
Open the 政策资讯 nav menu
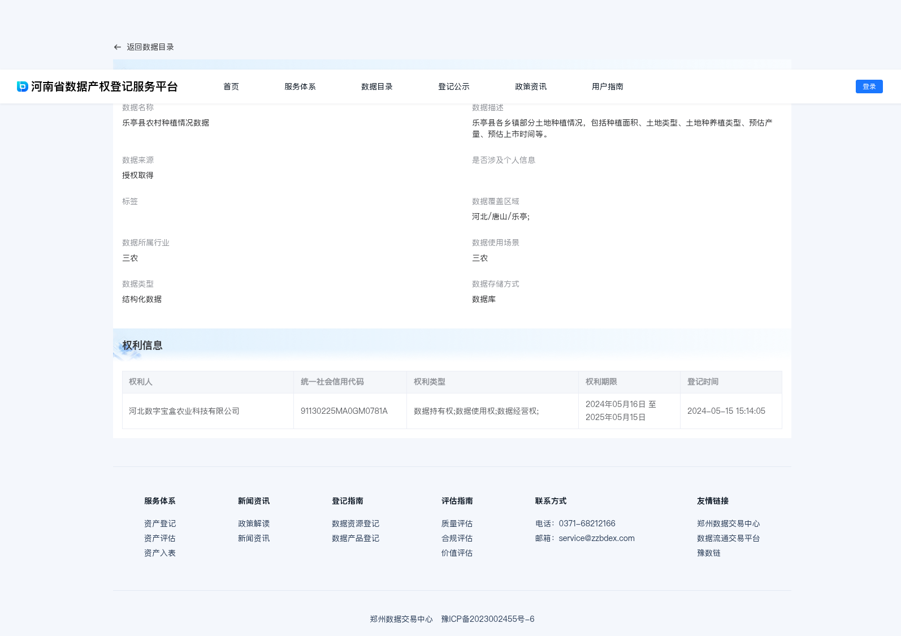[531, 86]
